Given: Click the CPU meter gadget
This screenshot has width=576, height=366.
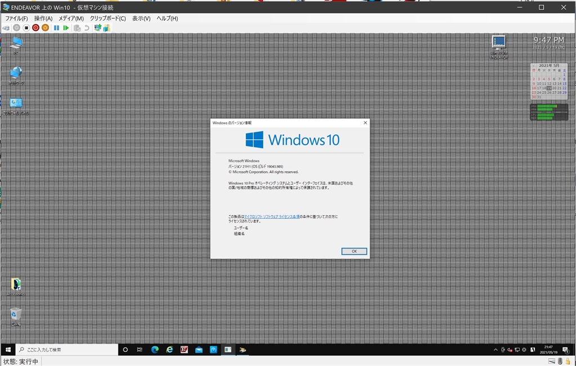Looking at the screenshot, I should [549, 112].
